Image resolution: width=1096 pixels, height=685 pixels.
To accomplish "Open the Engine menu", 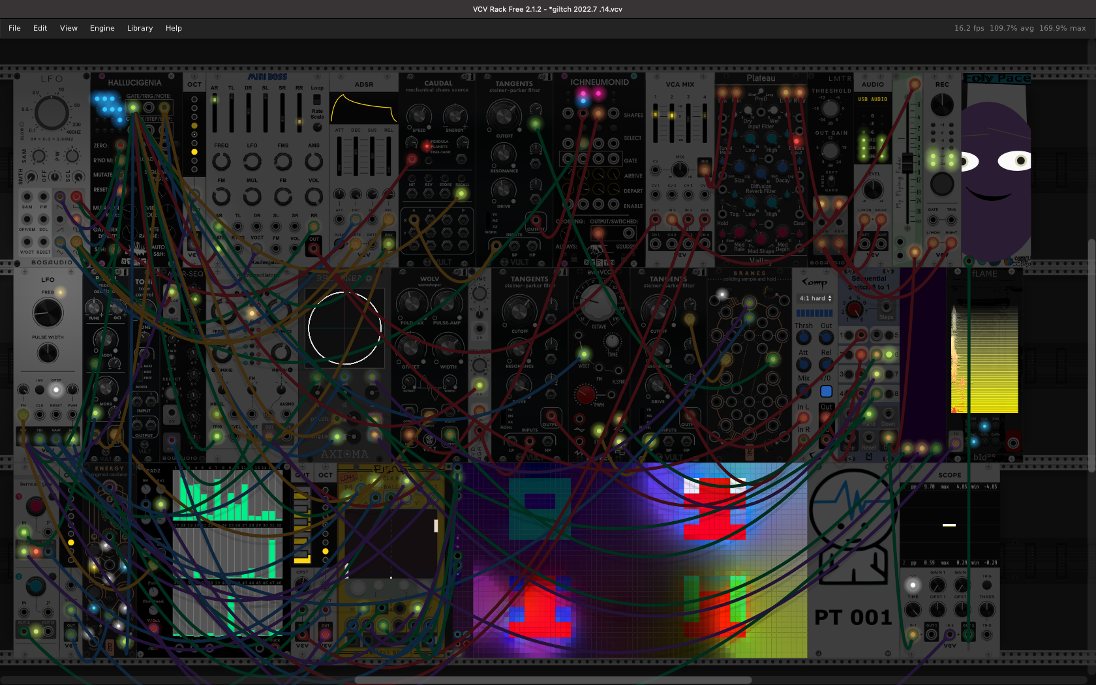I will (102, 28).
